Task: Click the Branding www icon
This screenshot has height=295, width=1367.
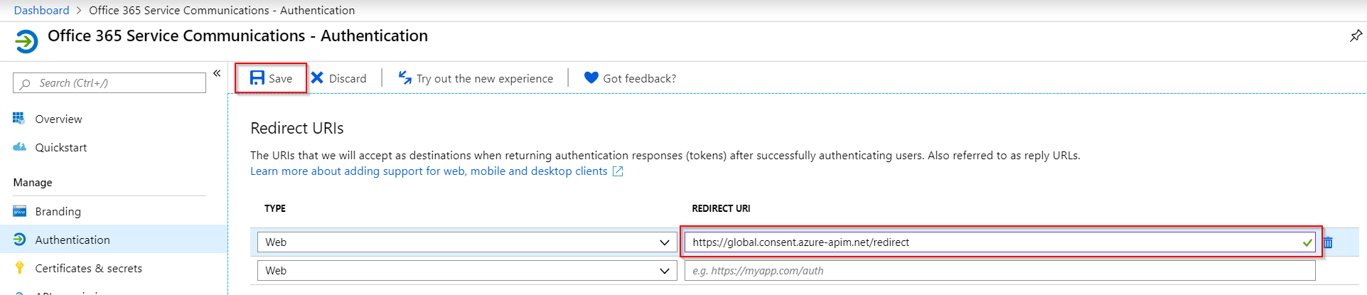Action: (19, 211)
